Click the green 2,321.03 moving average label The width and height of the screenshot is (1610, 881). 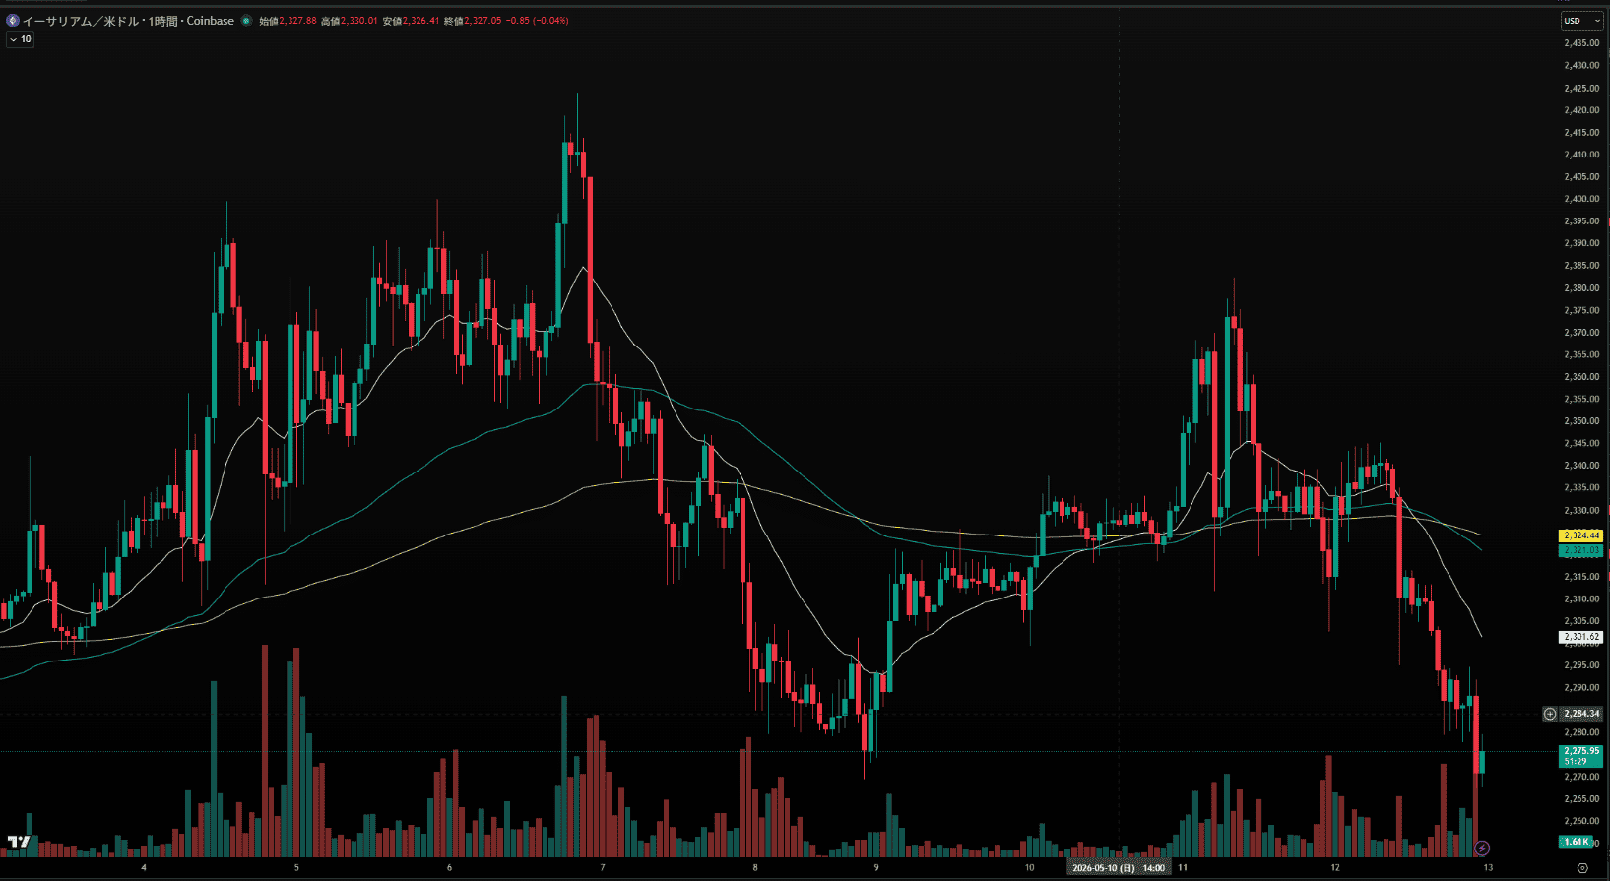[x=1580, y=550]
